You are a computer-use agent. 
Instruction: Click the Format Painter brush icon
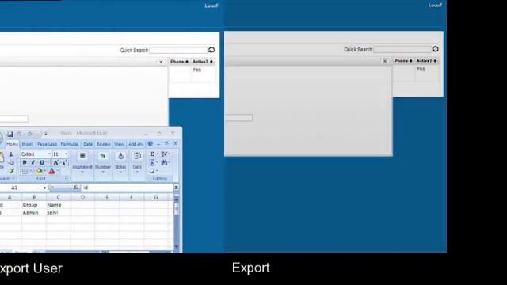(11, 171)
